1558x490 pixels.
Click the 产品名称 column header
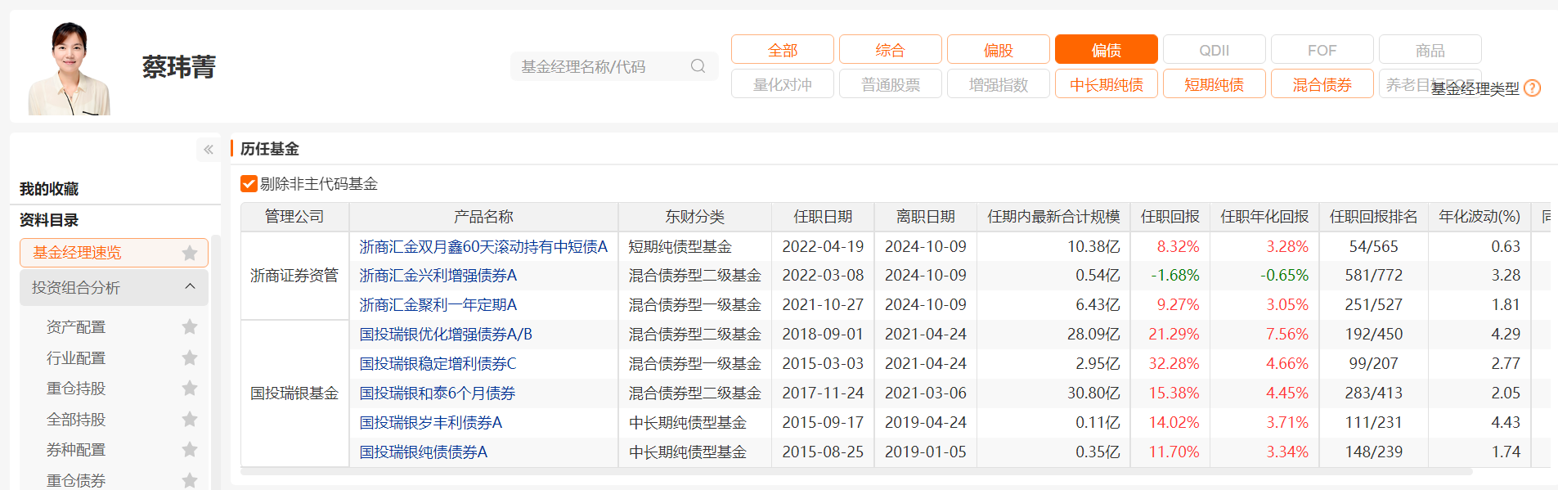tap(483, 217)
